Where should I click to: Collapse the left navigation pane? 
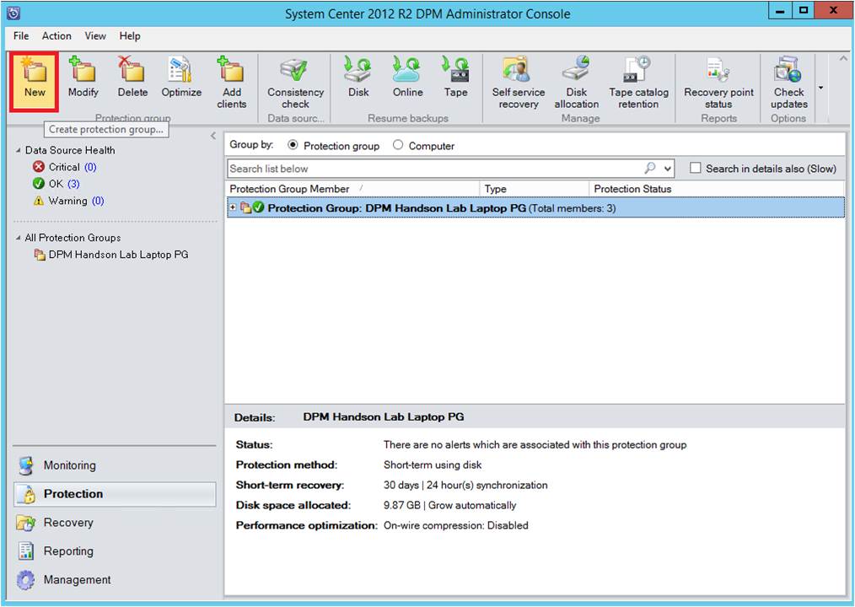(x=212, y=135)
